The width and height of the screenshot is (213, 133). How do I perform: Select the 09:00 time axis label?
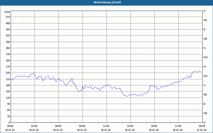tap(82, 126)
